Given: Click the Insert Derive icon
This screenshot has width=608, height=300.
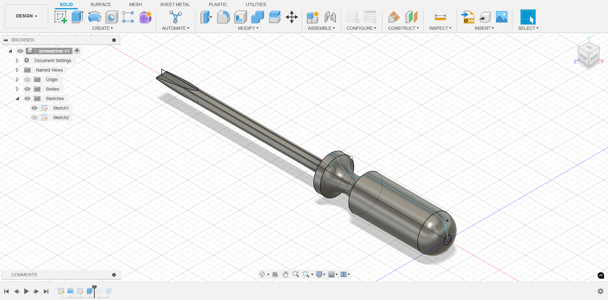Looking at the screenshot, I should [x=485, y=17].
